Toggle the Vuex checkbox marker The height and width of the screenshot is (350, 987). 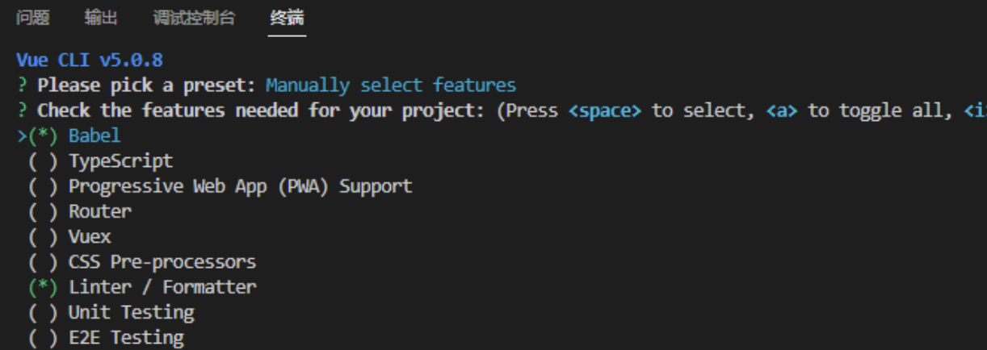(43, 237)
